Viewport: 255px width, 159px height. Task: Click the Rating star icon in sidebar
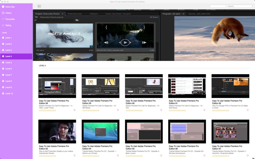pos(3,25)
